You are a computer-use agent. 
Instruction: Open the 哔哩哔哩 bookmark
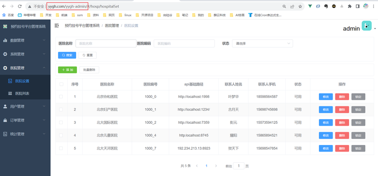pyautogui.click(x=26, y=15)
